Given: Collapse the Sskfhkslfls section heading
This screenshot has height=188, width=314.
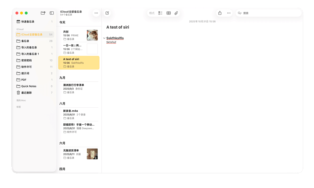Looking at the screenshot, I should (104, 38).
